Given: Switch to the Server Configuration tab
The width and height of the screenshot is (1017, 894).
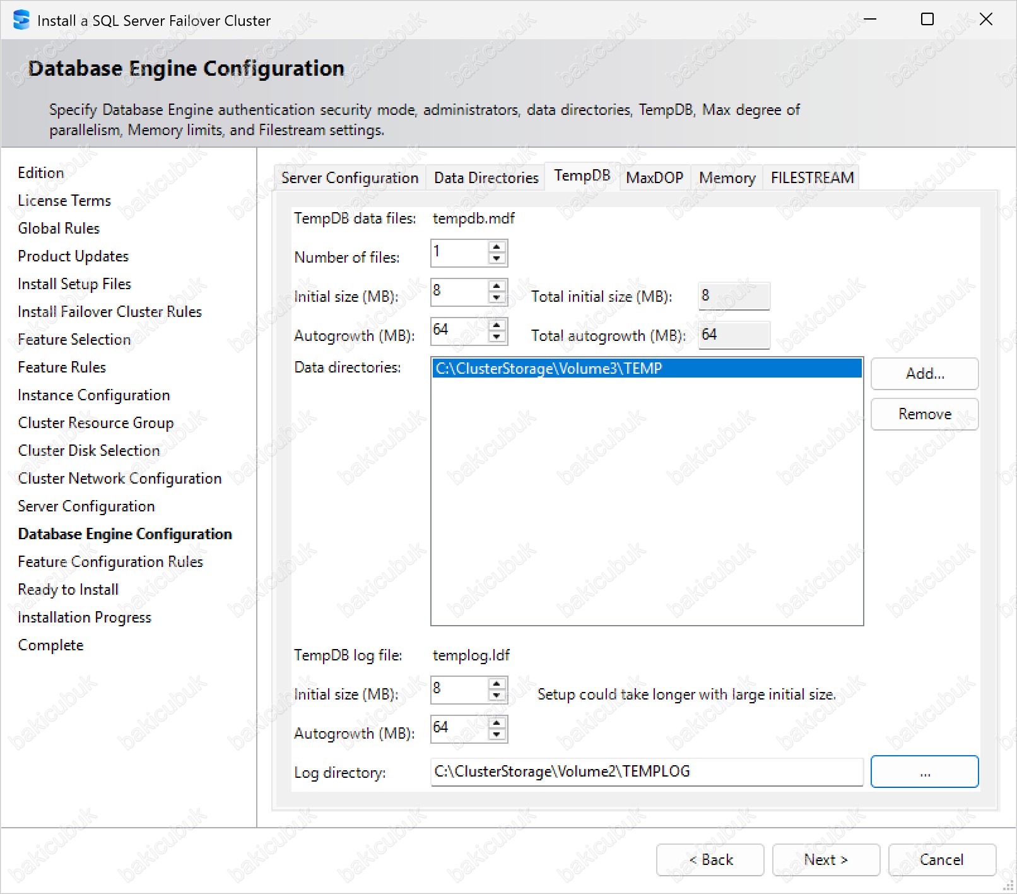Looking at the screenshot, I should click(x=350, y=178).
